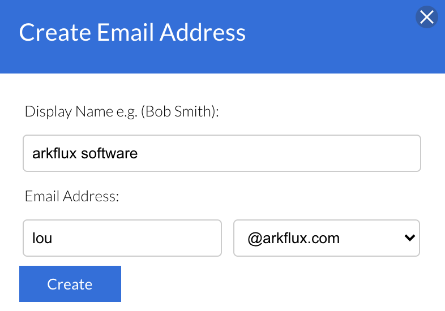Image resolution: width=445 pixels, height=311 pixels.
Task: Open the @arkflux.com domain dropdown
Action: pyautogui.click(x=326, y=238)
